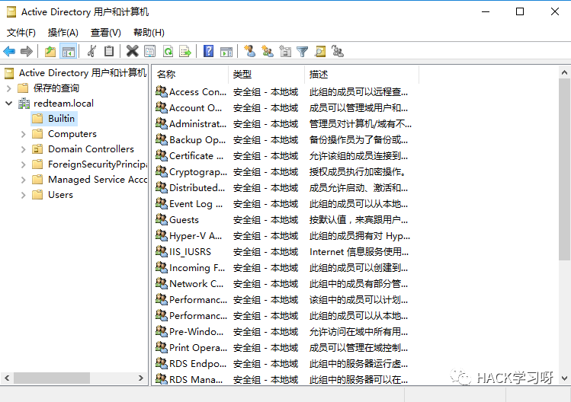Expand the Computers container
This screenshot has width=571, height=402.
(24, 134)
